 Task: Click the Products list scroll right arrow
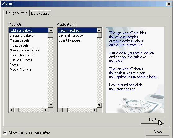pos(46,110)
